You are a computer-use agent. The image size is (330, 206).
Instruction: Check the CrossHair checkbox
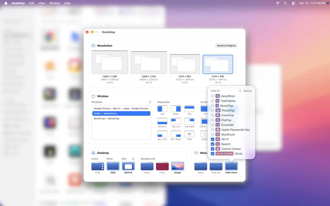click(x=212, y=125)
